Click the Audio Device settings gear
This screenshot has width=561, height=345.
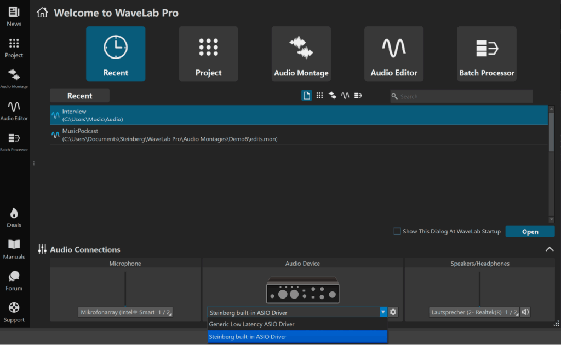pos(393,312)
